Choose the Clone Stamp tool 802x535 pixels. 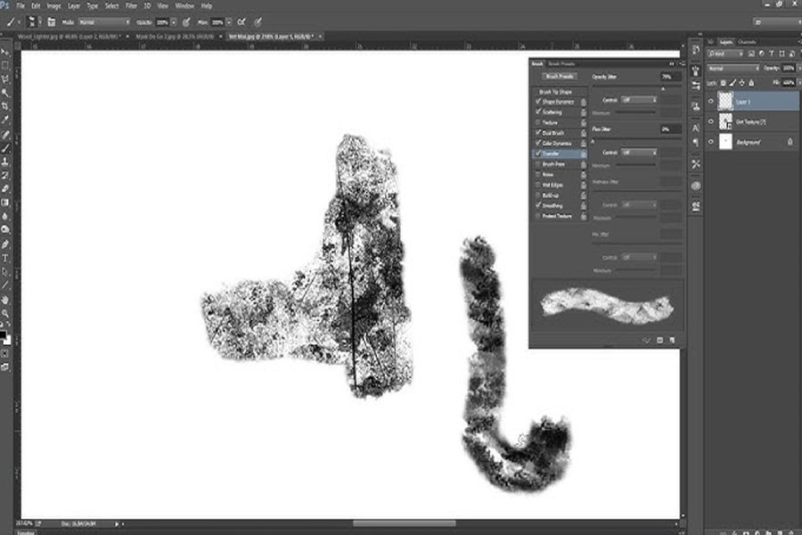point(5,161)
